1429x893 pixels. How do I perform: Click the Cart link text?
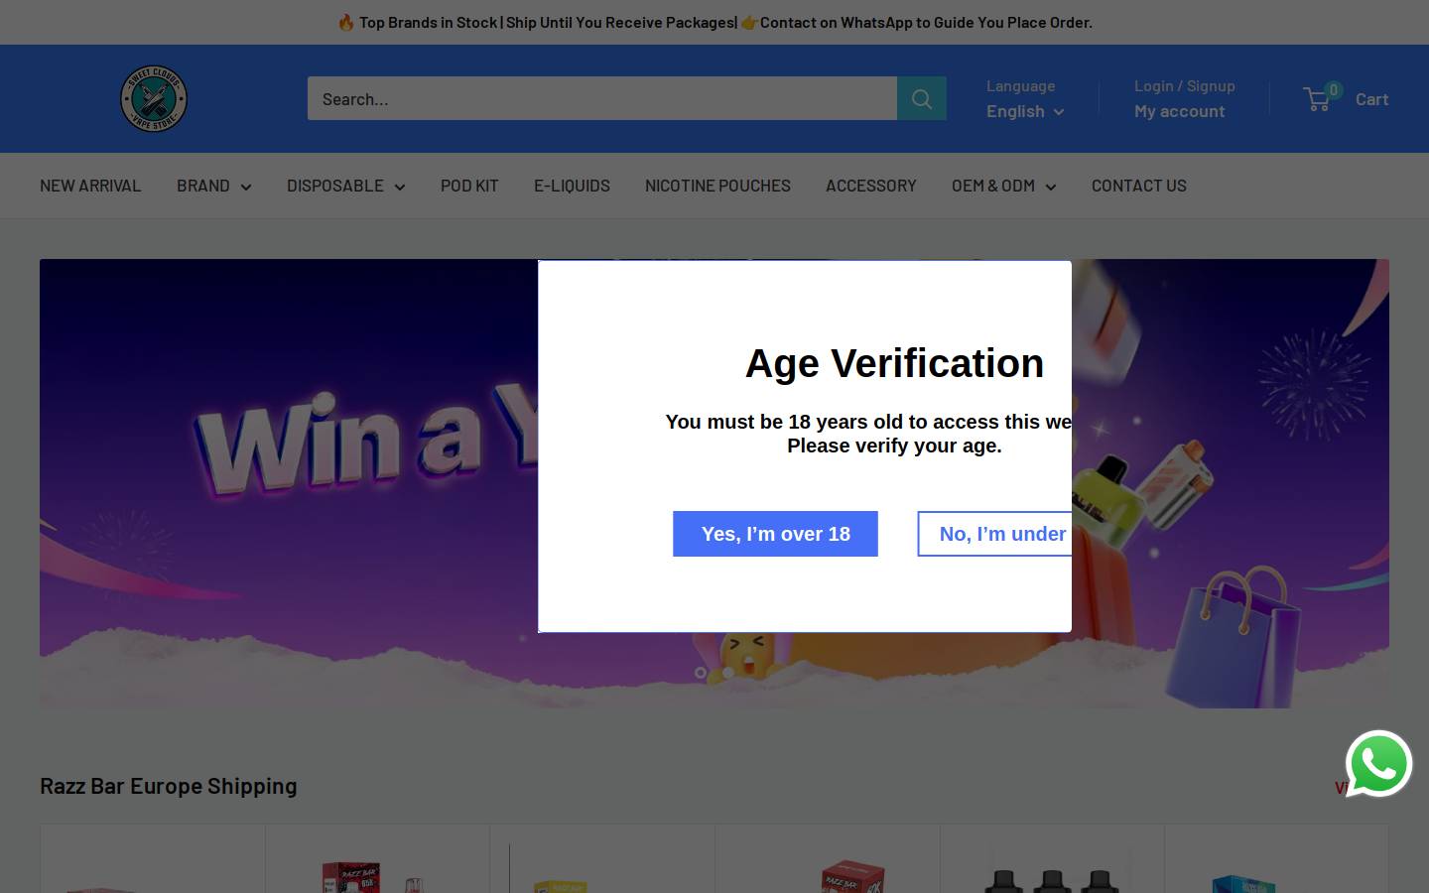coord(1371,99)
